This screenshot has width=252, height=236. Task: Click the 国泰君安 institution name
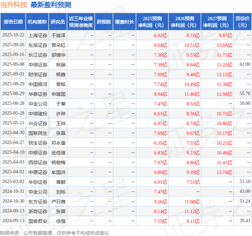coord(38,221)
